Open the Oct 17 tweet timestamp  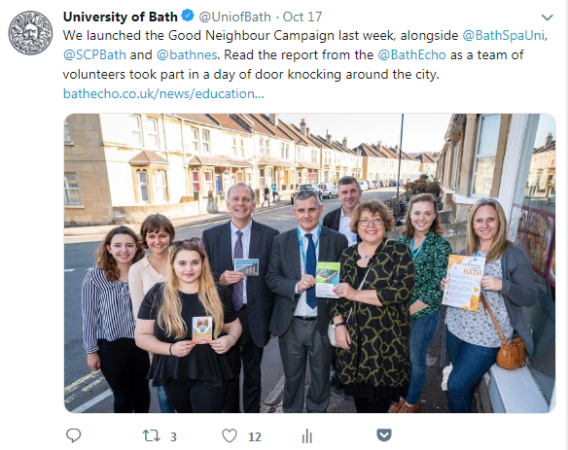(x=302, y=17)
